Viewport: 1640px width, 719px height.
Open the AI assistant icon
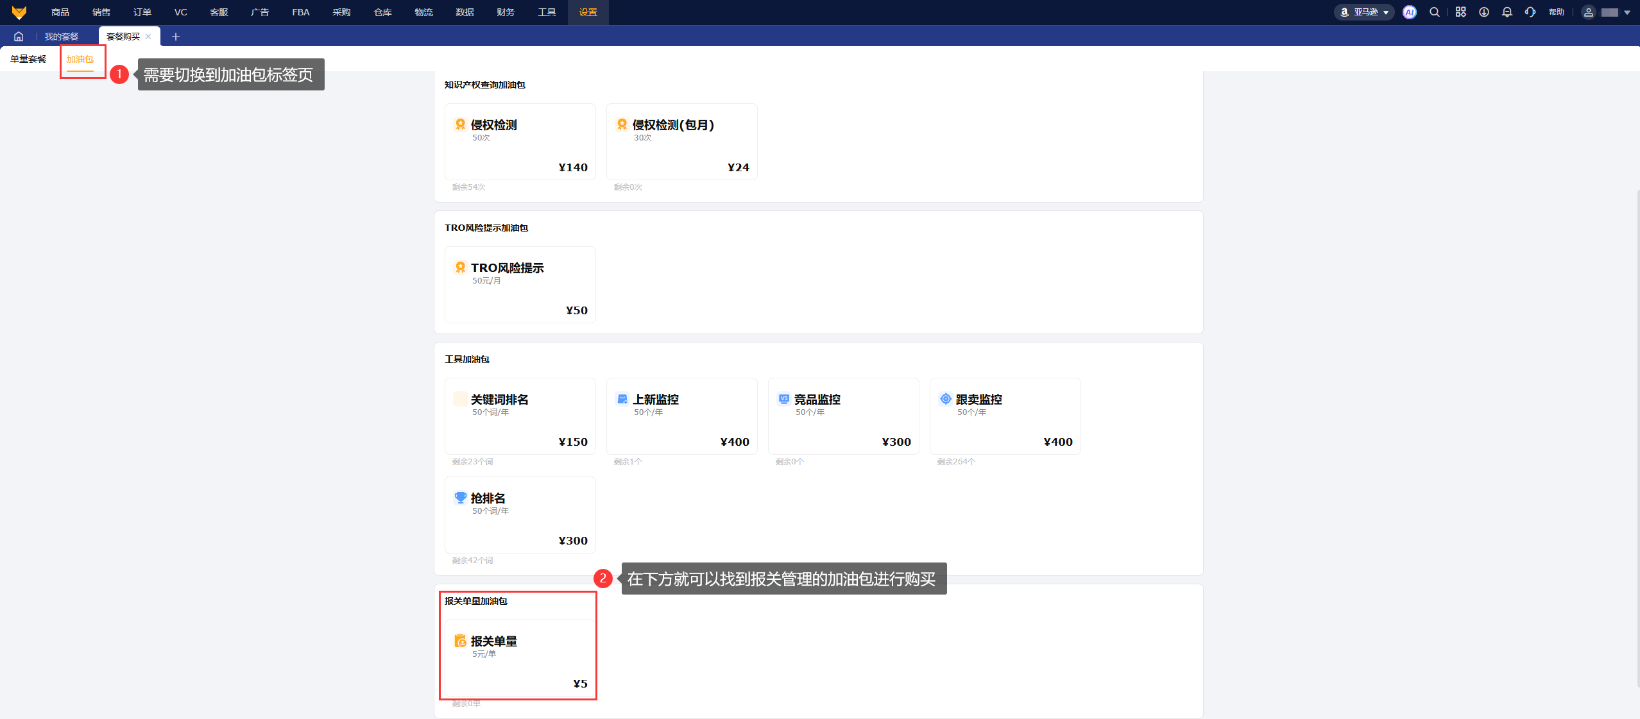pyautogui.click(x=1409, y=12)
